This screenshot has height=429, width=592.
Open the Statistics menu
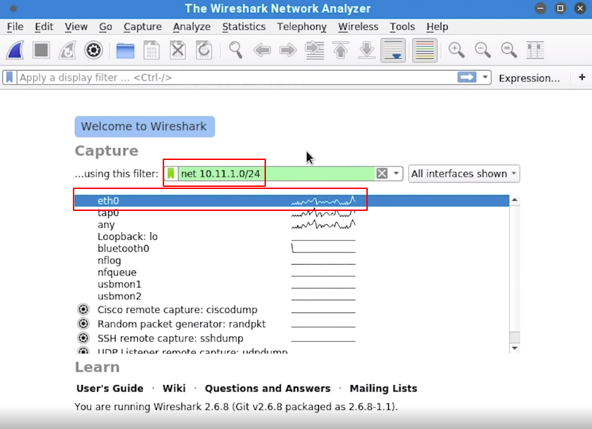pos(243,27)
